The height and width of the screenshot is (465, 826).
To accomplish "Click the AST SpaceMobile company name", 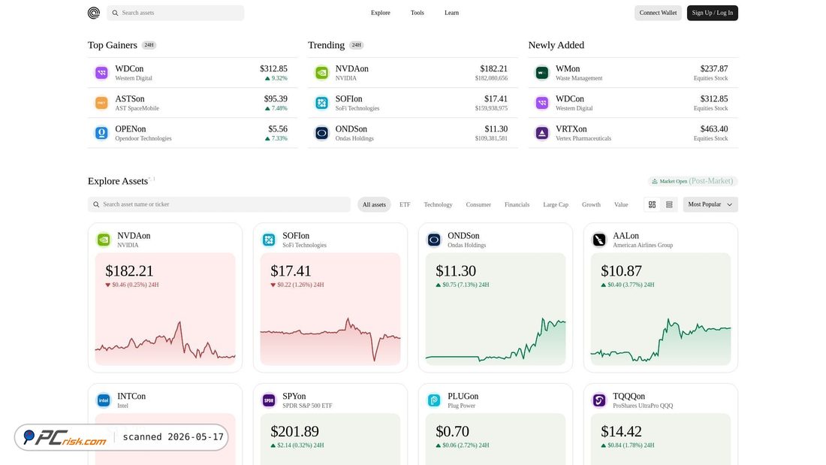I will tap(137, 108).
